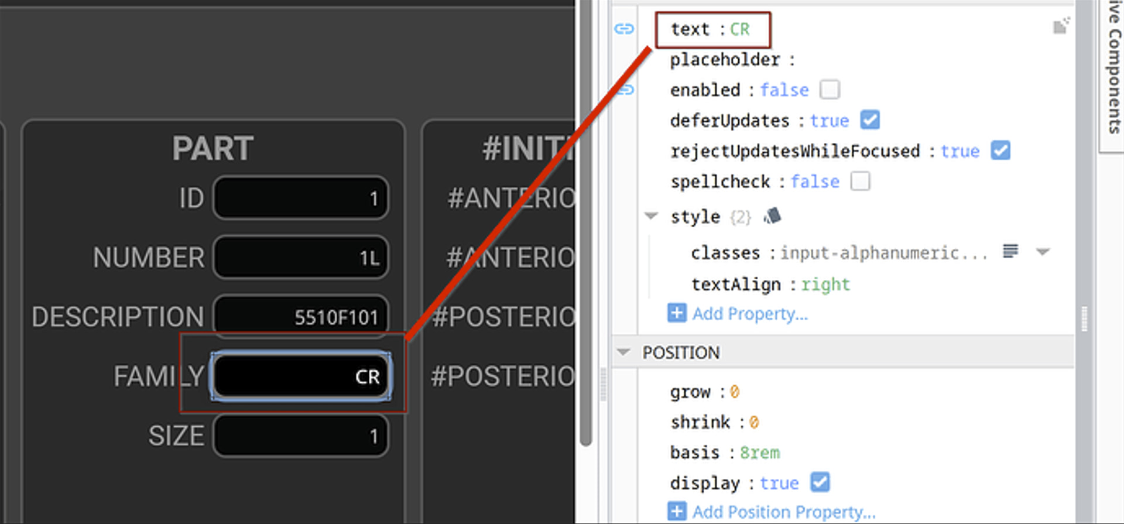The width and height of the screenshot is (1124, 524).
Task: Click the SIZE label
Action: (x=176, y=436)
